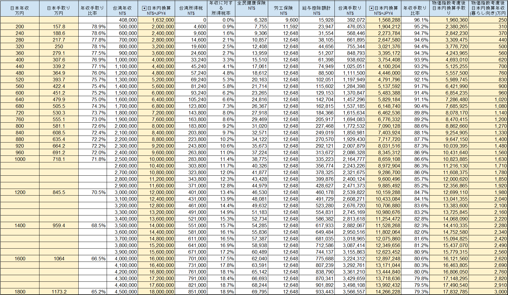Select the 188.6 cell
This screenshot has width=508, height=295.
click(59, 33)
